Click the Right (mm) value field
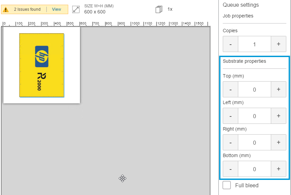 [254, 142]
